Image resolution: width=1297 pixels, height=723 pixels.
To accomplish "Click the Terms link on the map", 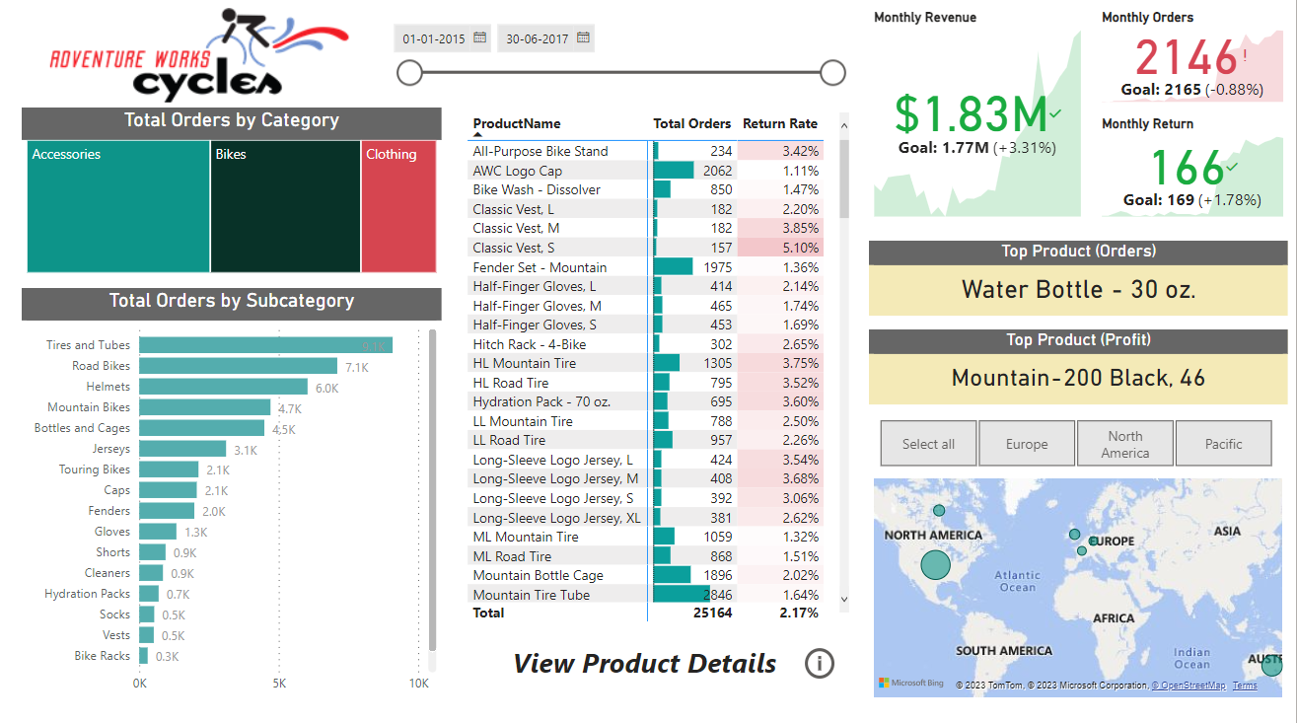I will point(1245,685).
